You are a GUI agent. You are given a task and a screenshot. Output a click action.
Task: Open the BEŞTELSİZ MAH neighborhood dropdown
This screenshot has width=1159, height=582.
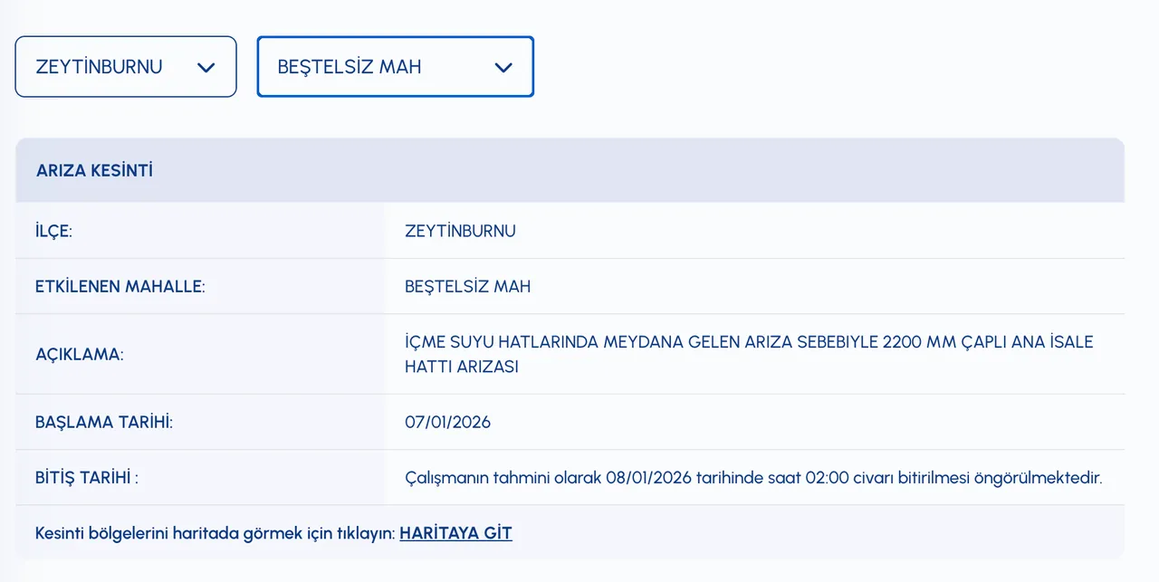pyautogui.click(x=395, y=66)
